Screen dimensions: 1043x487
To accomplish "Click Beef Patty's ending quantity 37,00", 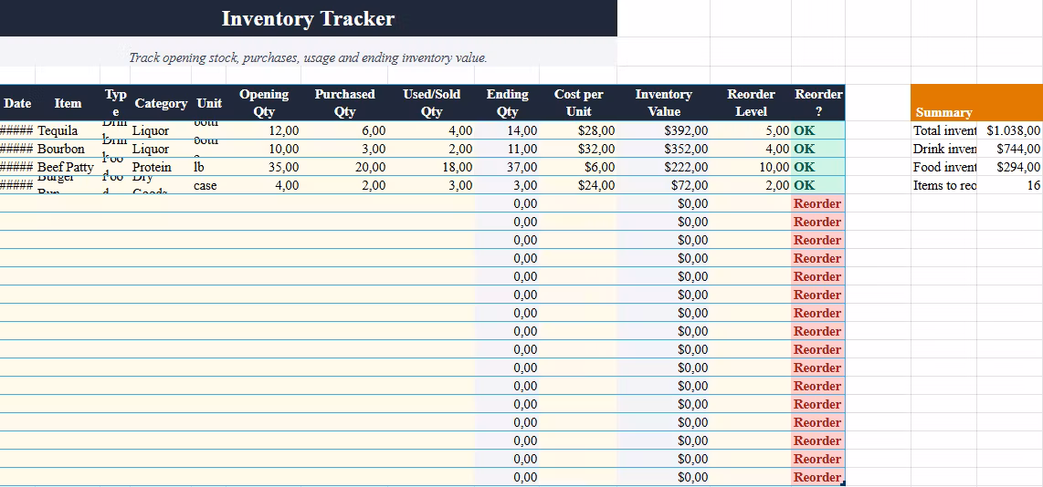I will coord(508,167).
